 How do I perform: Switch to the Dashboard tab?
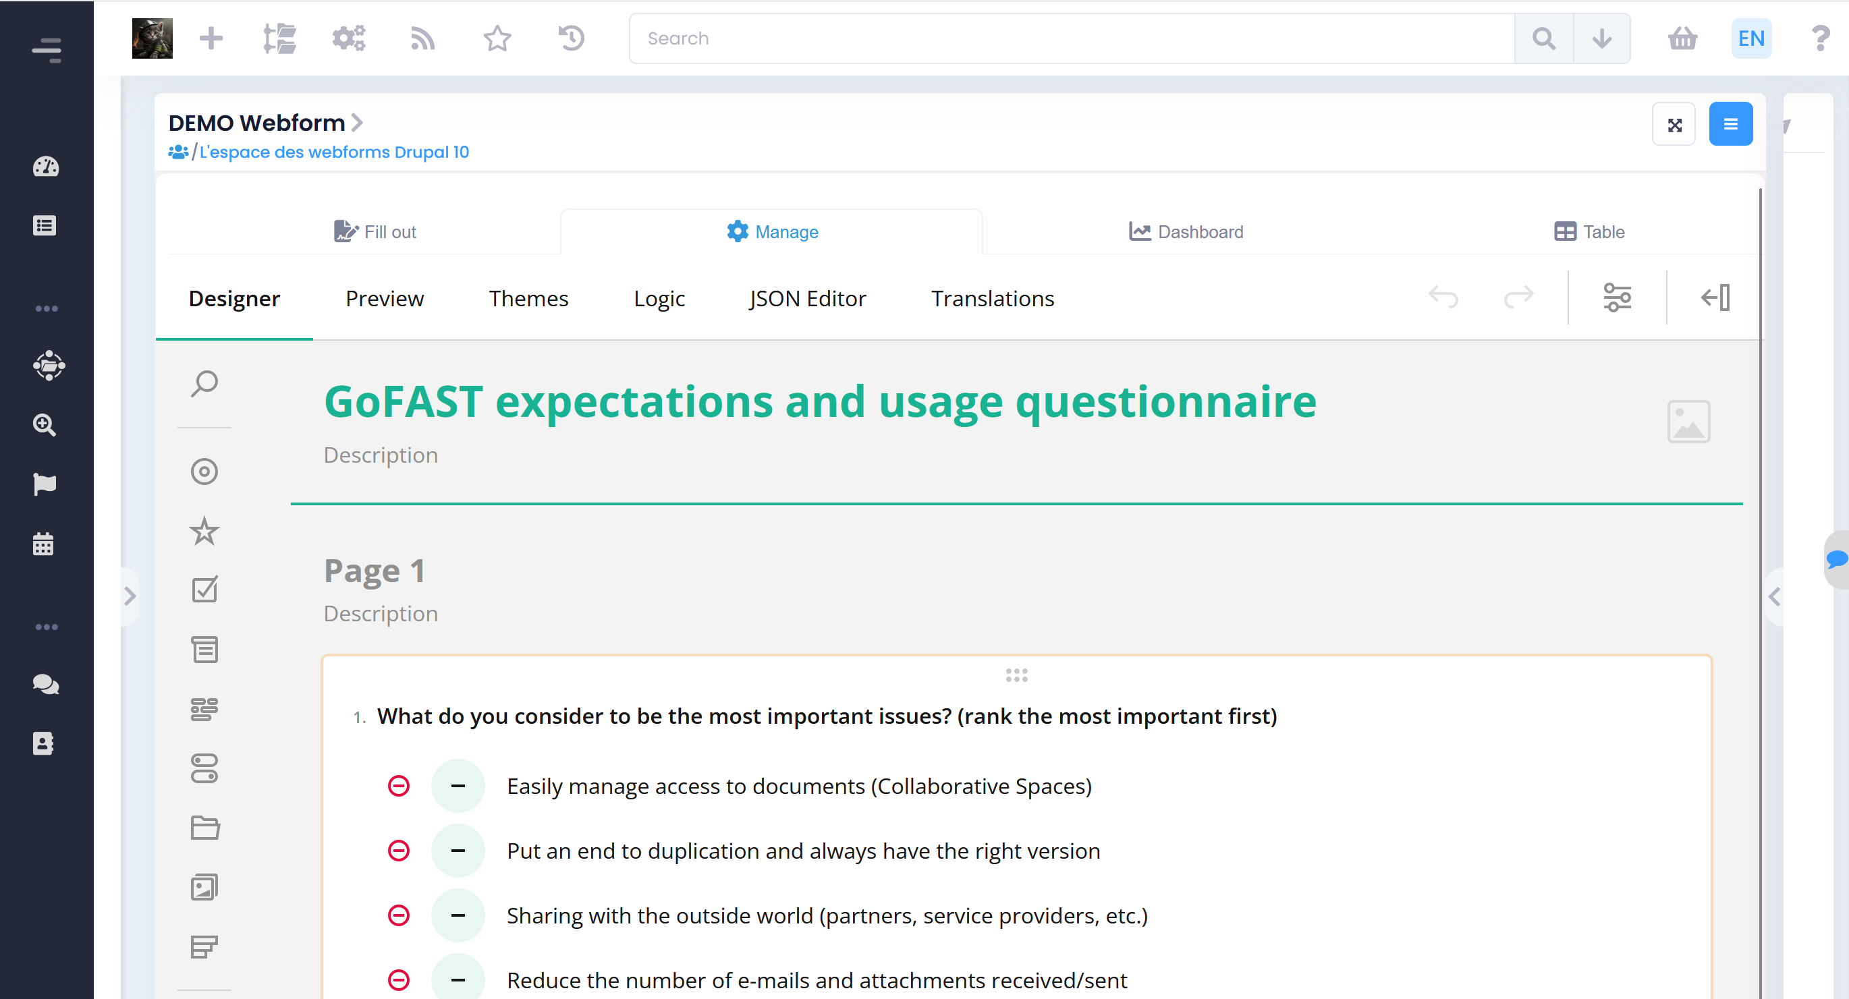pos(1185,231)
